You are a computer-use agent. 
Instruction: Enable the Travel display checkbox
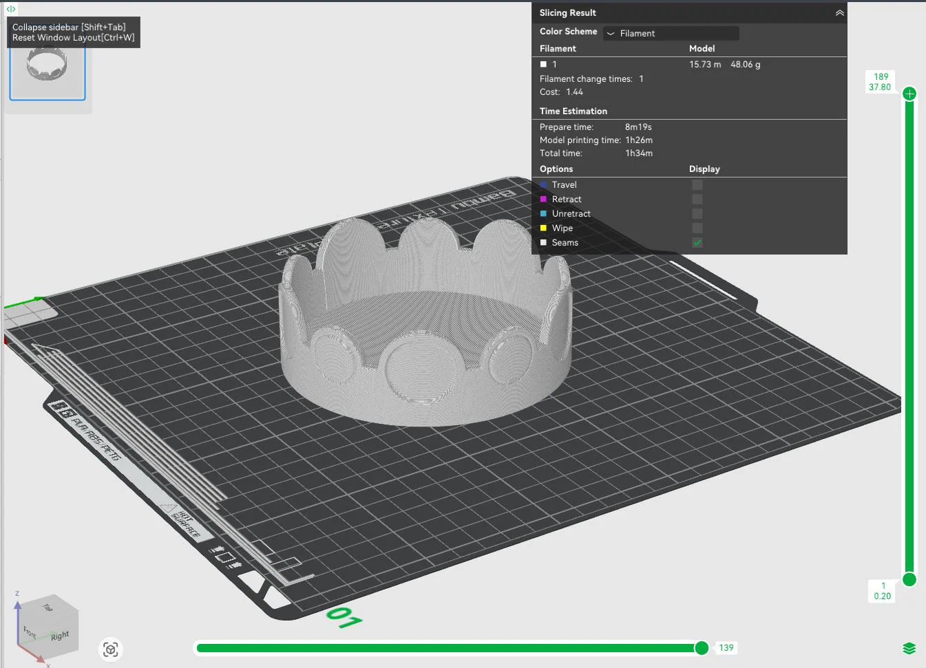tap(697, 184)
